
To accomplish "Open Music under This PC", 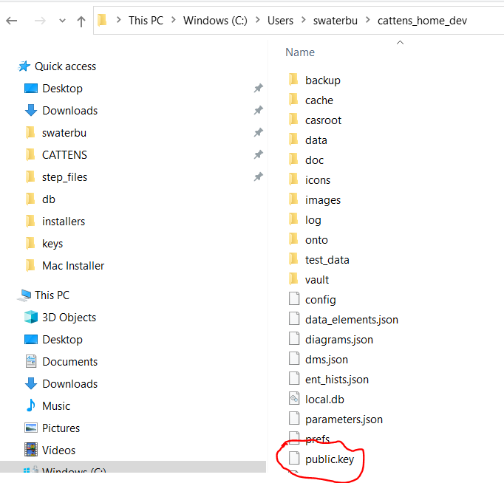I will pos(56,406).
